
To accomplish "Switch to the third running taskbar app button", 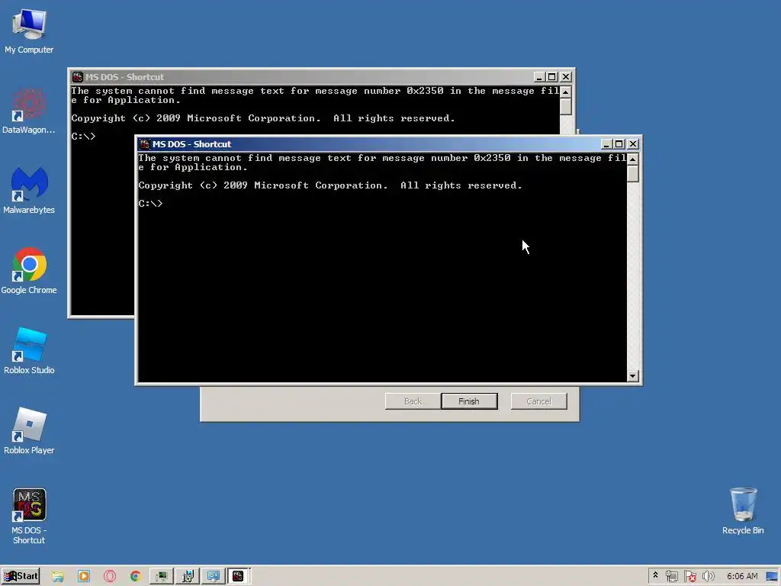I will [x=214, y=576].
